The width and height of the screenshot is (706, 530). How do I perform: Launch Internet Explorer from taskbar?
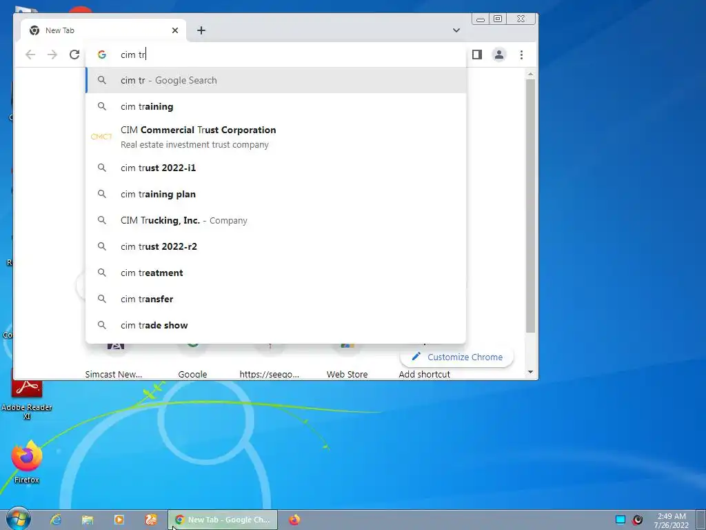click(x=56, y=520)
